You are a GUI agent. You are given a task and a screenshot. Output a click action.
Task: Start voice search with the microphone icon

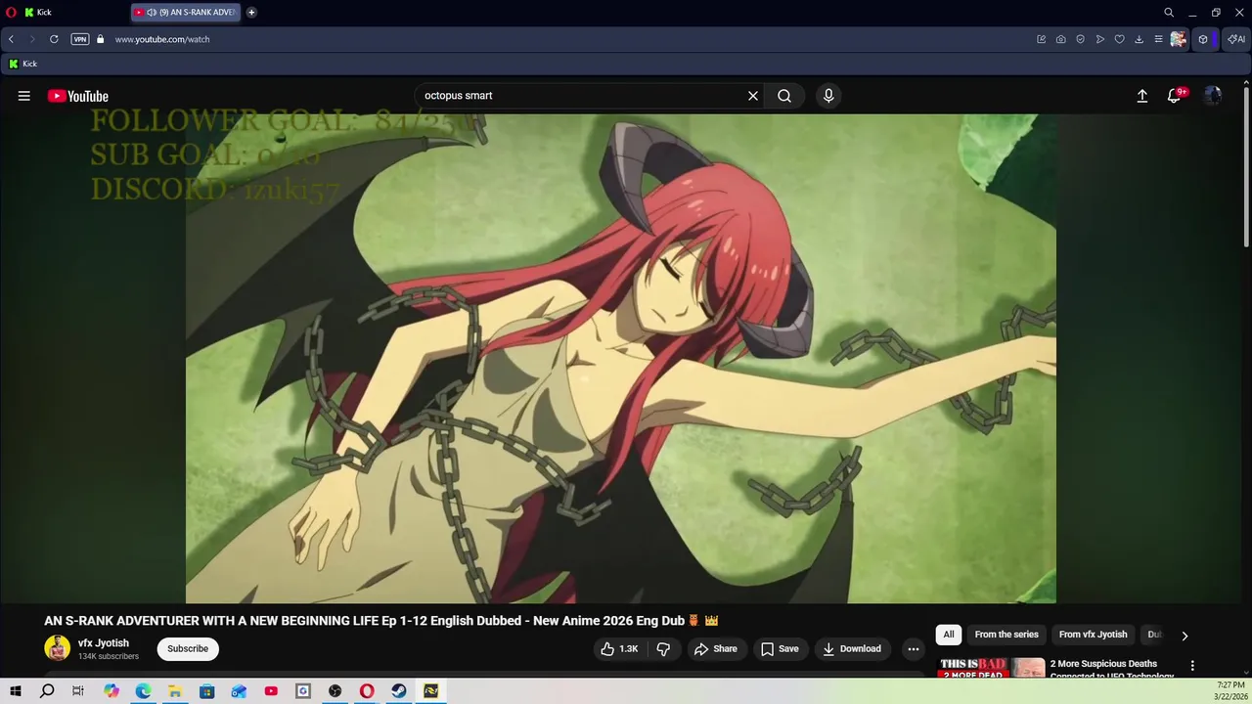(828, 96)
